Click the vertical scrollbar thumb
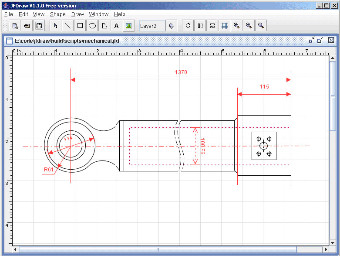The image size is (340, 256). click(333, 96)
